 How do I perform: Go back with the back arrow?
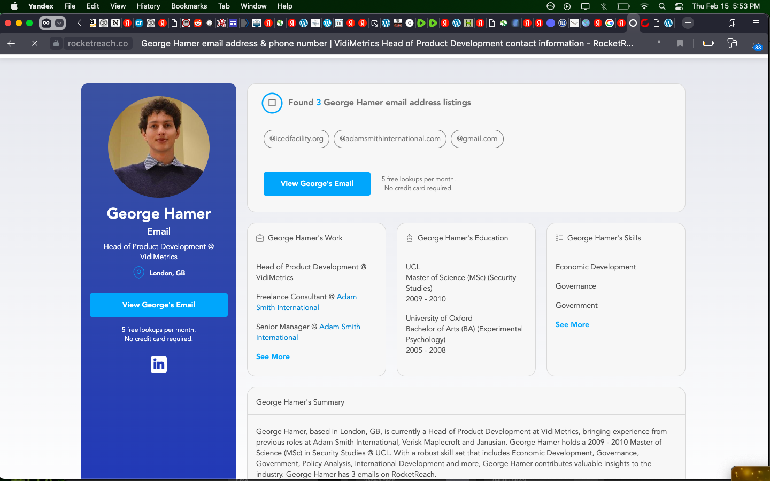pos(11,43)
